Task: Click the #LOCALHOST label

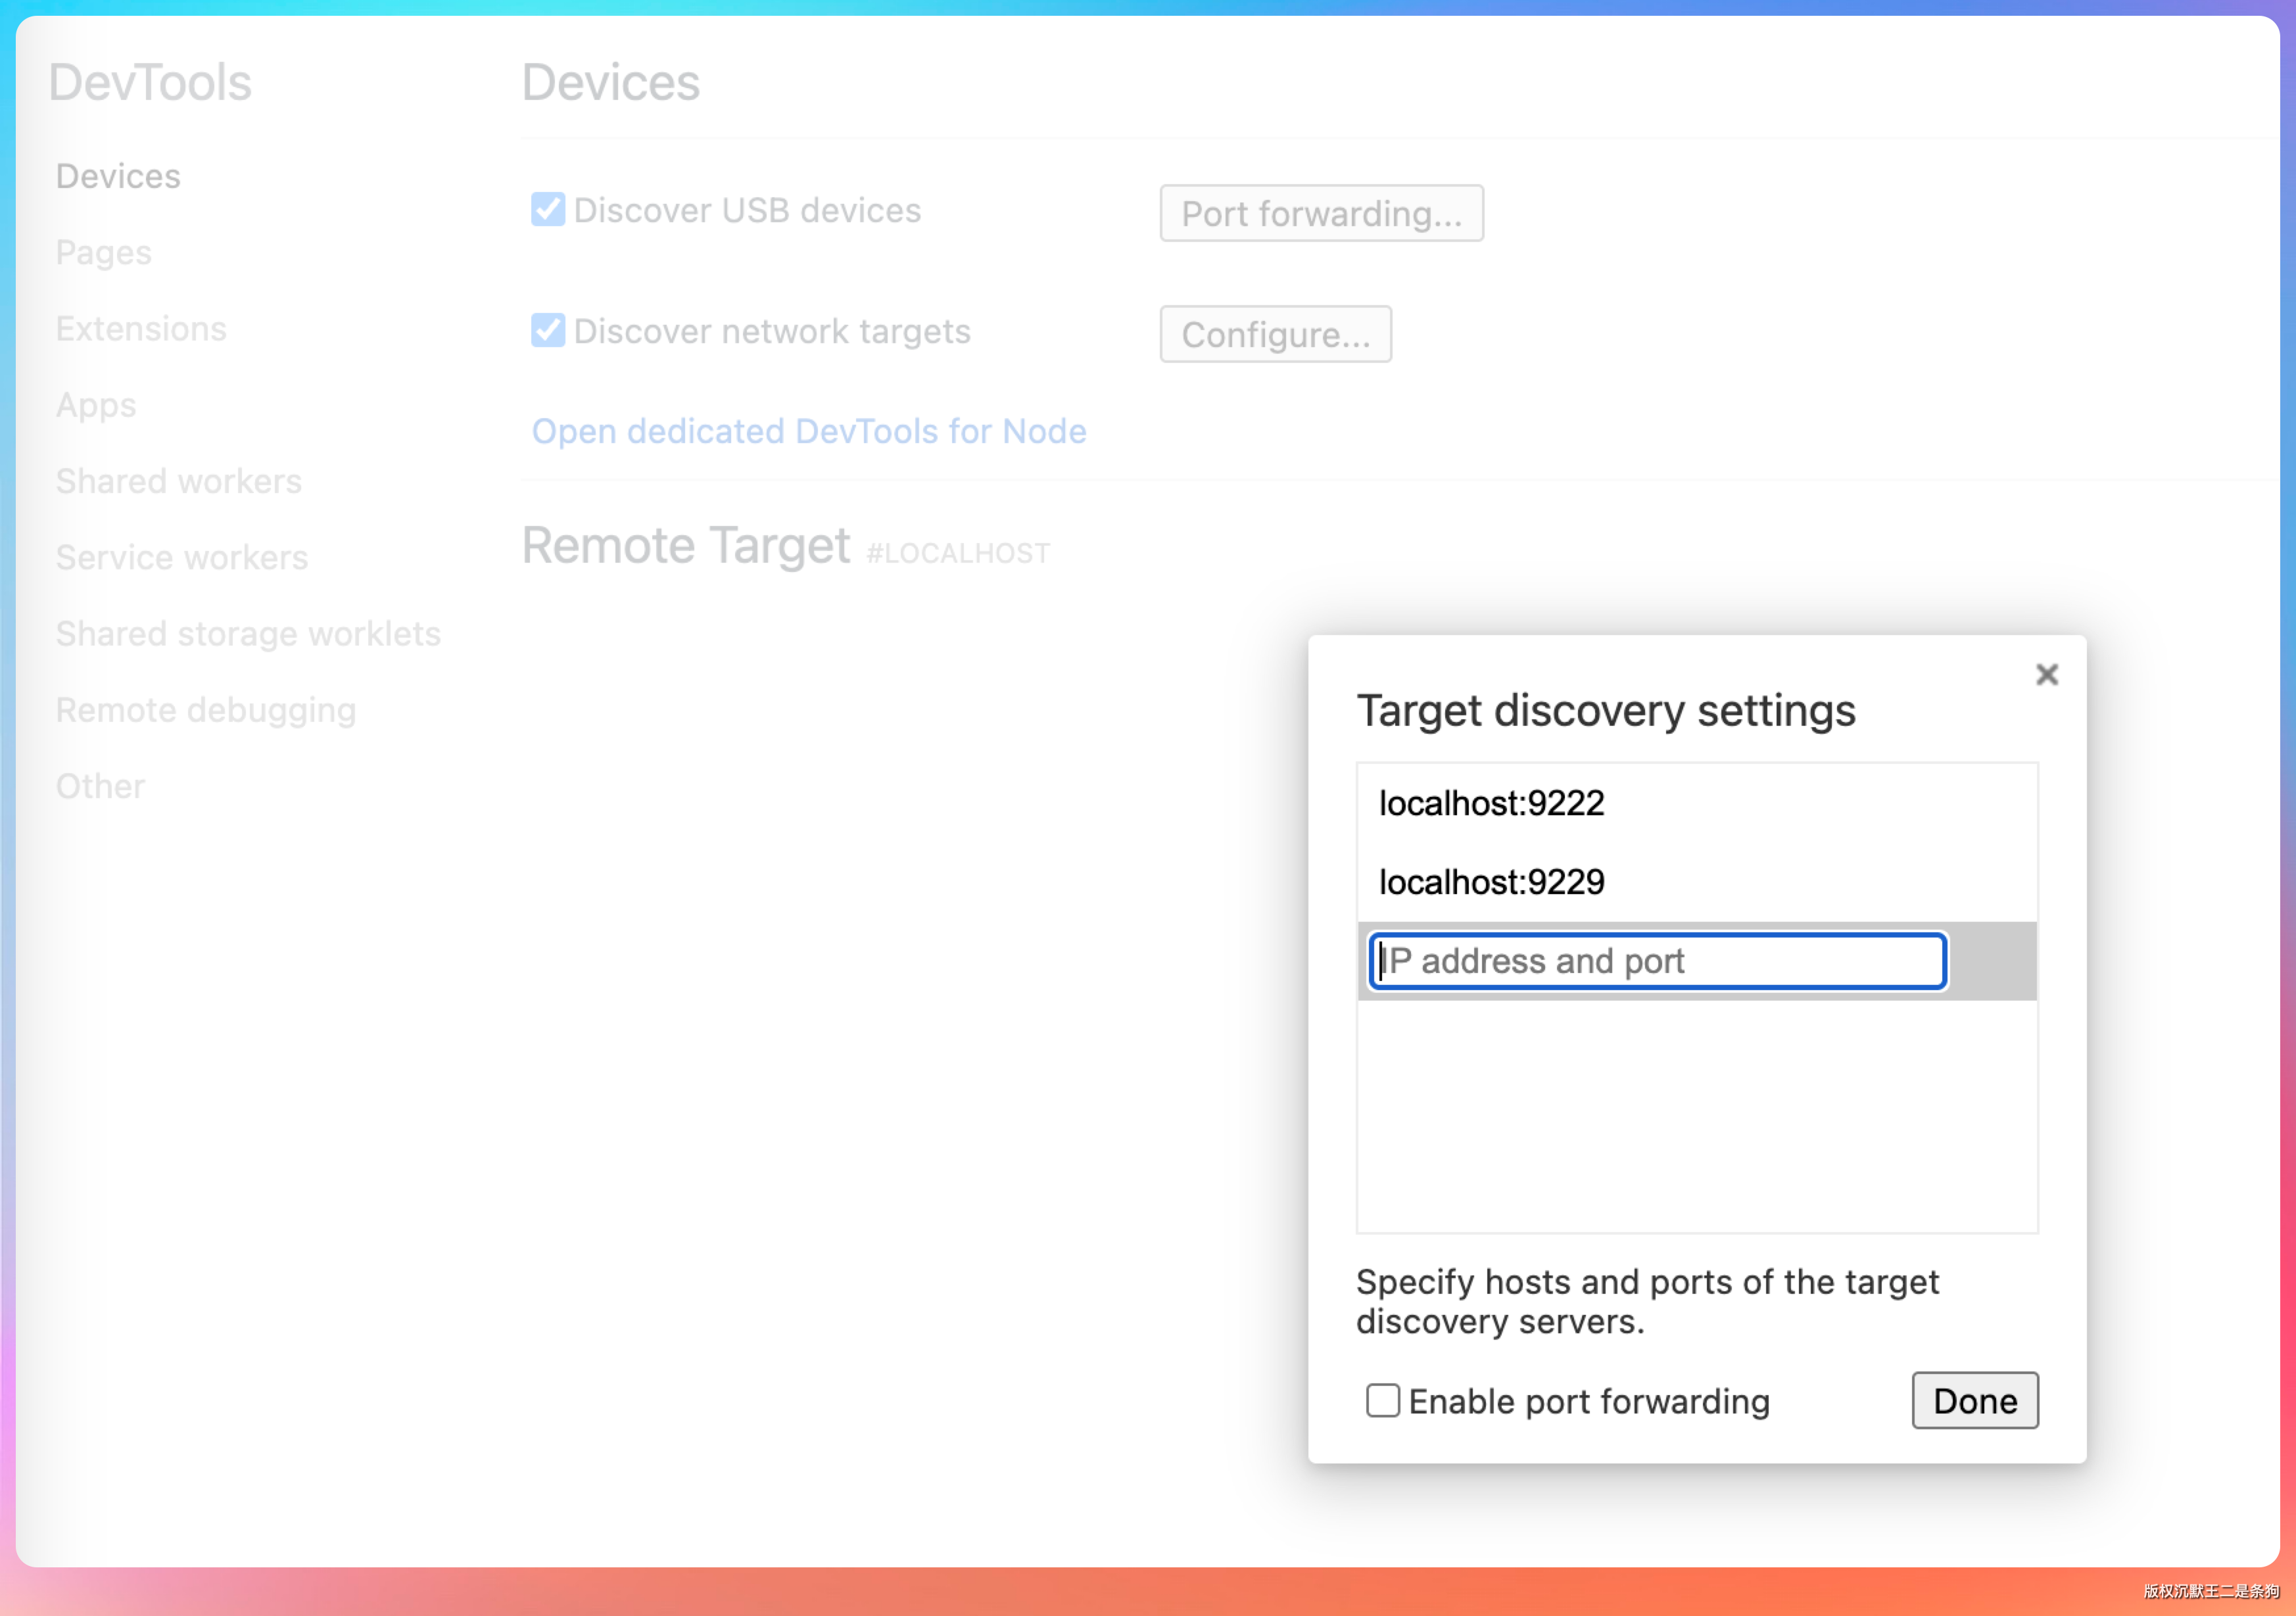Action: [958, 553]
